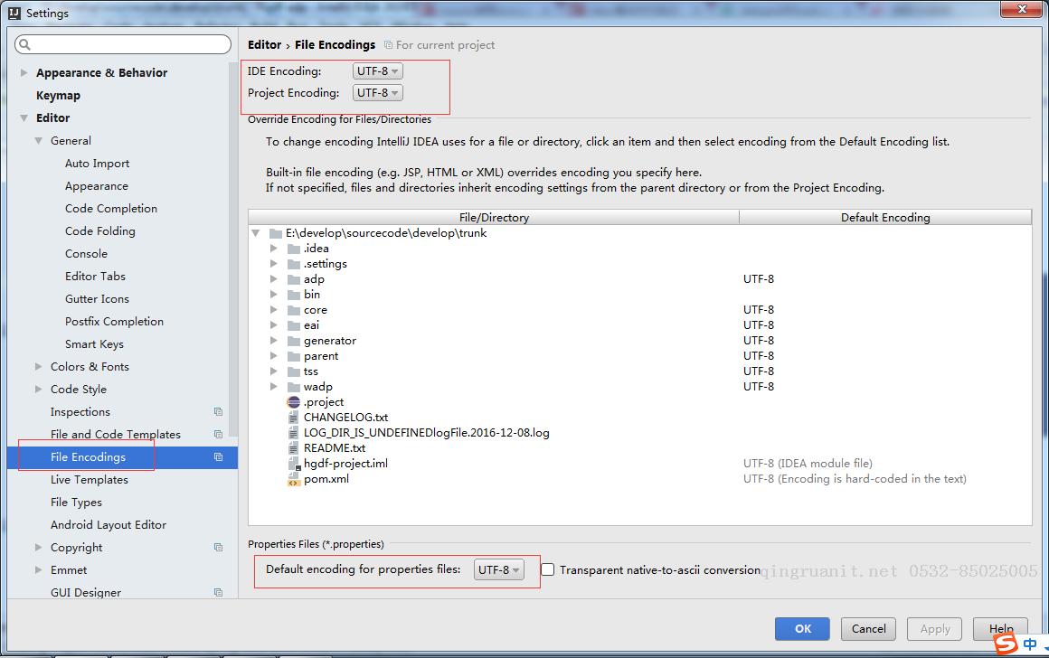
Task: Click the Chinese input mode indicator
Action: click(1030, 644)
